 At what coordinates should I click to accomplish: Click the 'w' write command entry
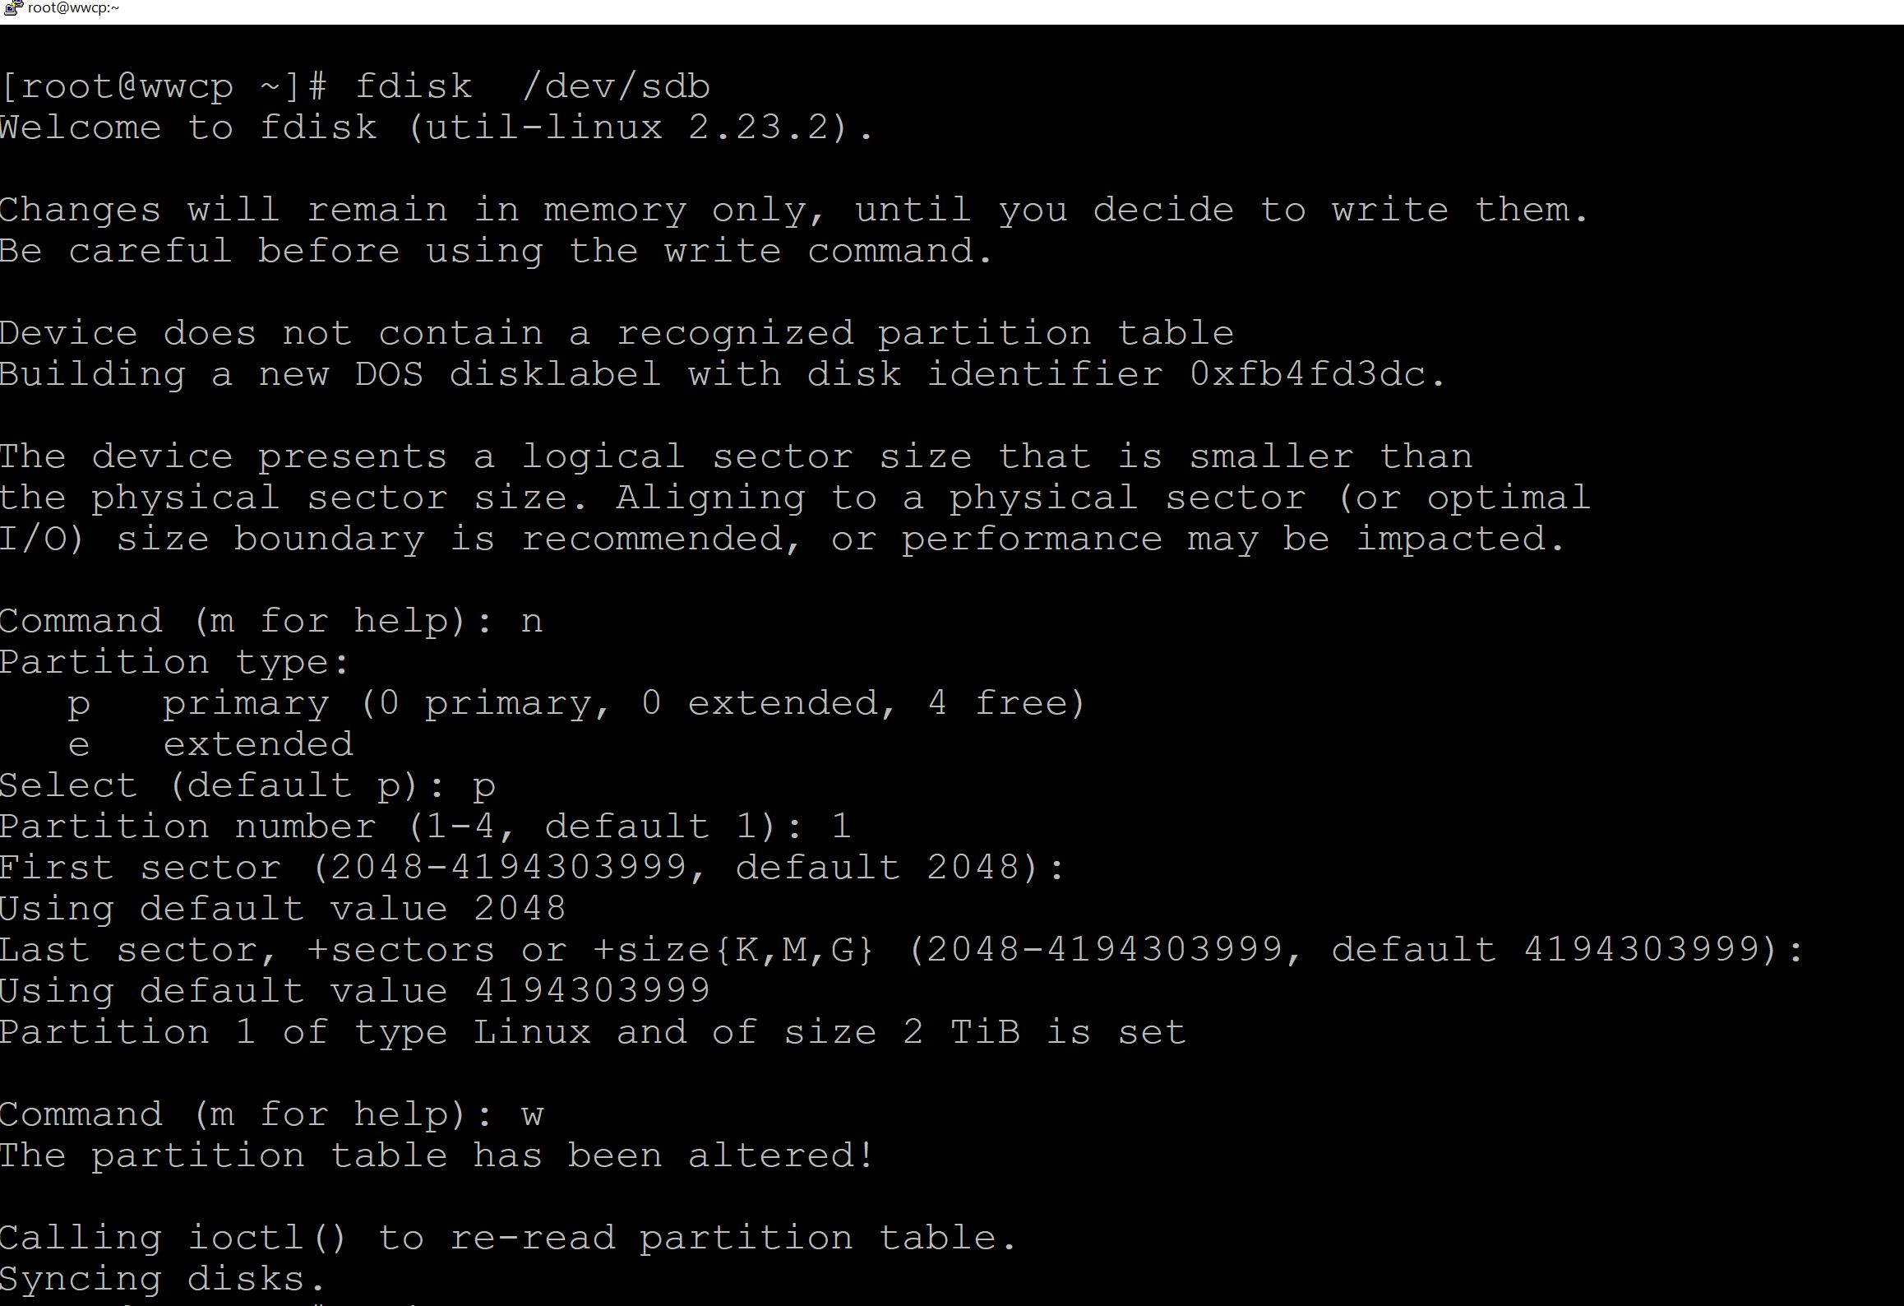532,1116
